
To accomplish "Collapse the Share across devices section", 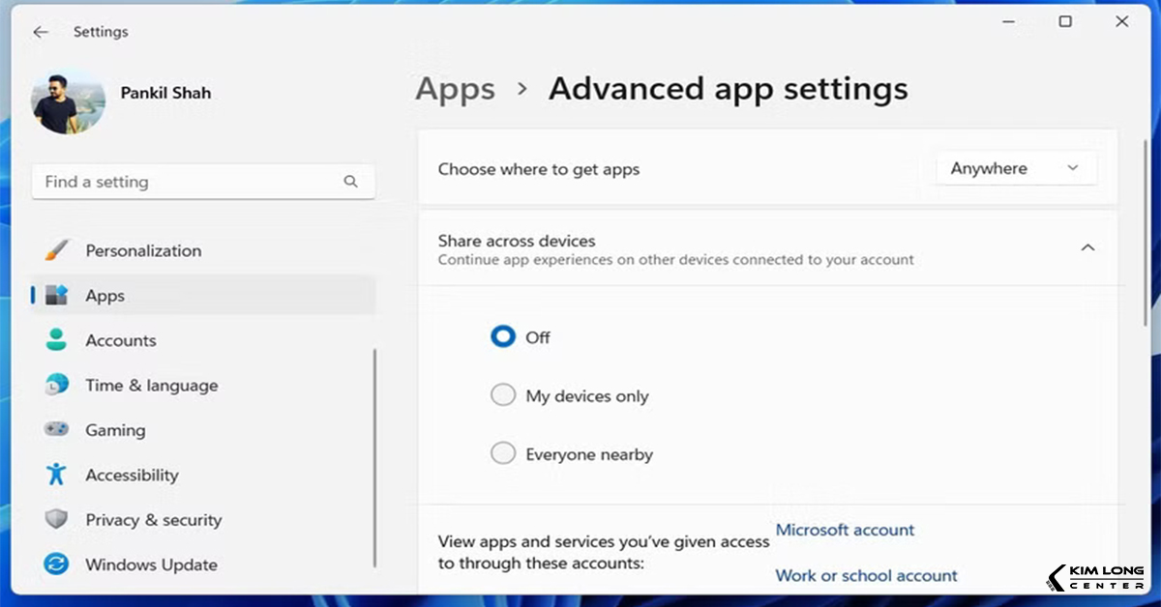I will (1087, 248).
